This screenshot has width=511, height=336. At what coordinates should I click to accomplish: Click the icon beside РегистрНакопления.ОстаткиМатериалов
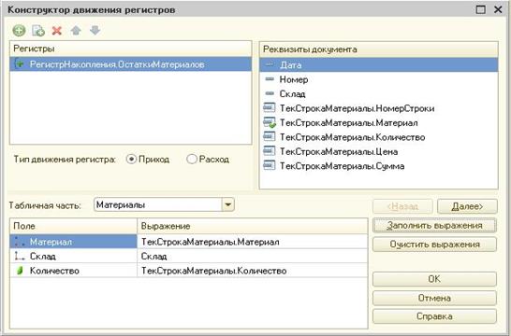click(x=20, y=63)
